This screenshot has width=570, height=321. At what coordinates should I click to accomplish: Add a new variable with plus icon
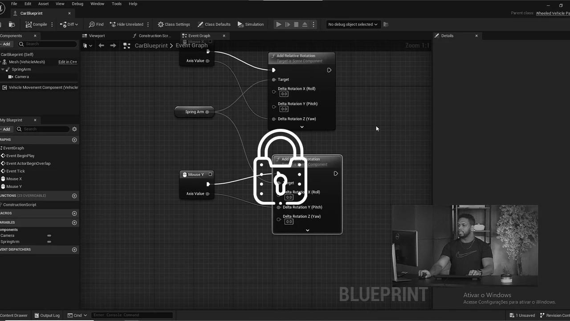[x=74, y=222]
